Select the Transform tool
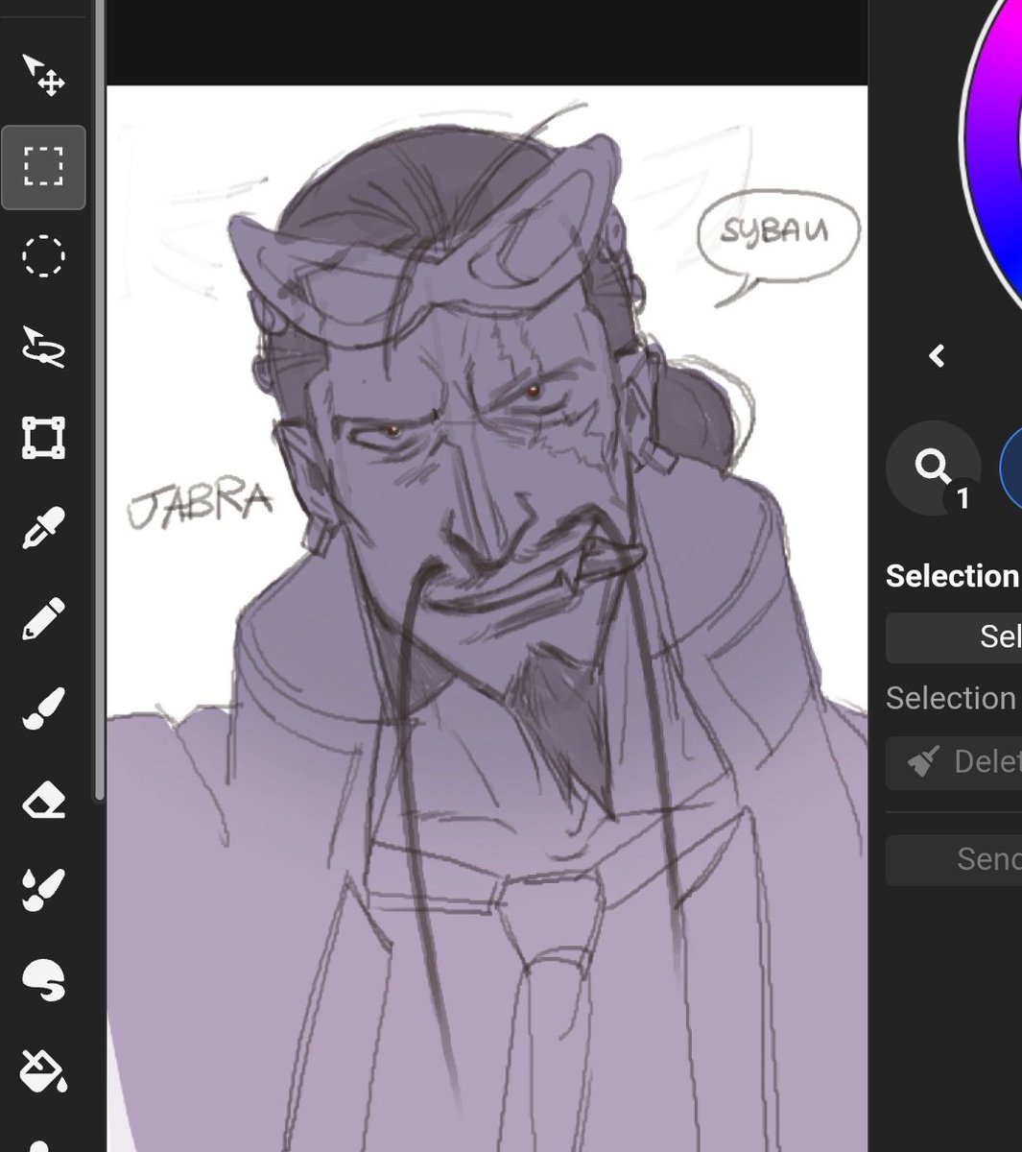This screenshot has height=1152, width=1022. [43, 438]
